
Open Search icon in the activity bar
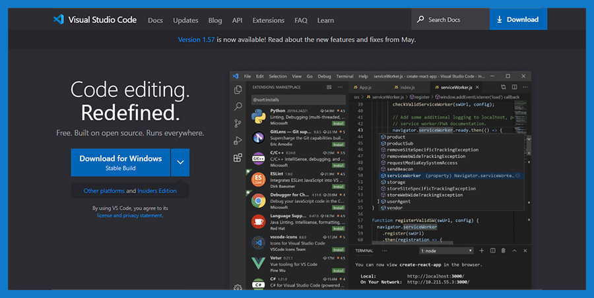click(x=238, y=106)
